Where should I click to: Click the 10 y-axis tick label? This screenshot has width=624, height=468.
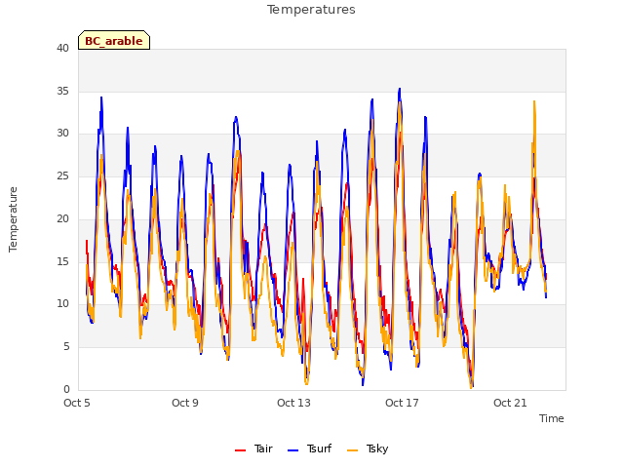point(62,304)
